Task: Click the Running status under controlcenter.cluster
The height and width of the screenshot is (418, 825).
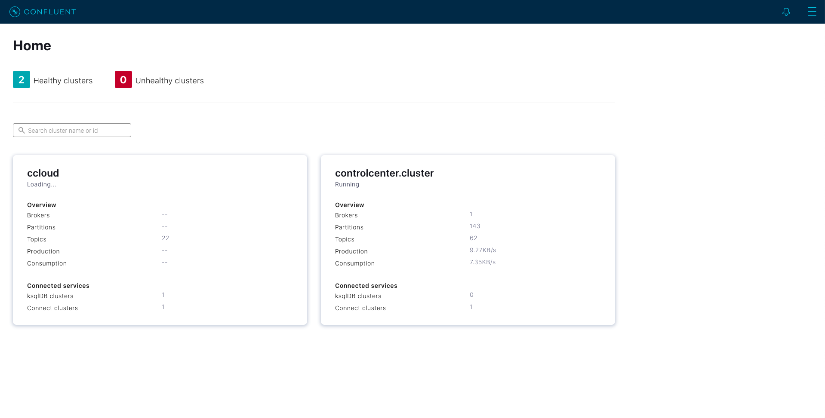Action: click(x=347, y=184)
